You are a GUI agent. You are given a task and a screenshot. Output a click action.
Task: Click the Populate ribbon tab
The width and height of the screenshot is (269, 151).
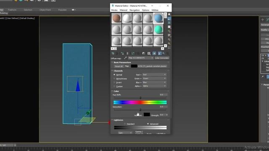62,10
